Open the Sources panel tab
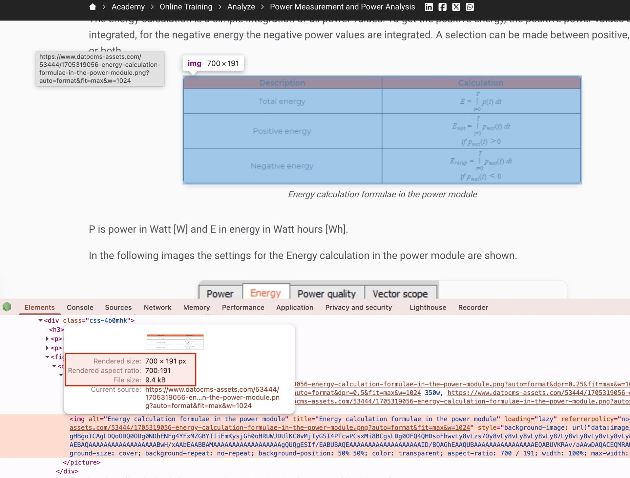Screen dimensions: 630x478 (x=118, y=307)
